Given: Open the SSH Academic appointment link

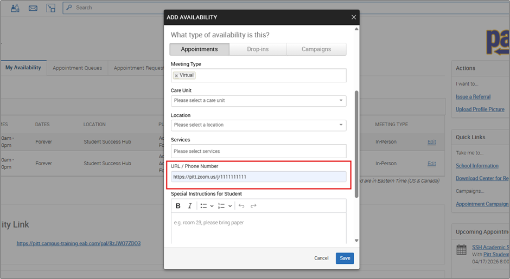Looking at the screenshot, I should pos(490,248).
